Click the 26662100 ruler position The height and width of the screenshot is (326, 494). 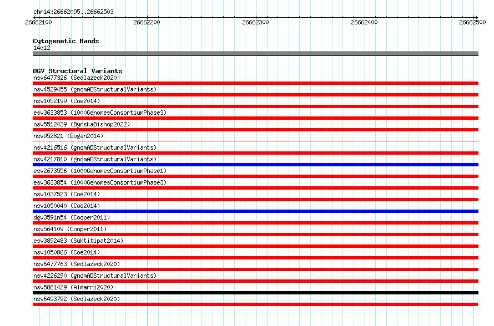(x=38, y=22)
